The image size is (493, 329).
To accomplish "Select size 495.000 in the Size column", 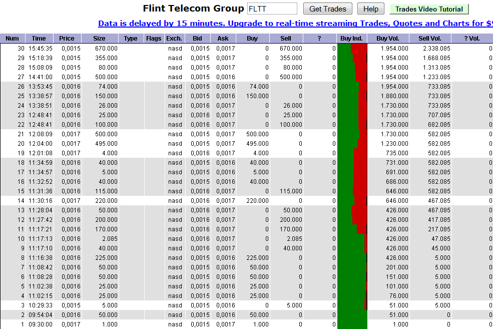I will [106, 143].
